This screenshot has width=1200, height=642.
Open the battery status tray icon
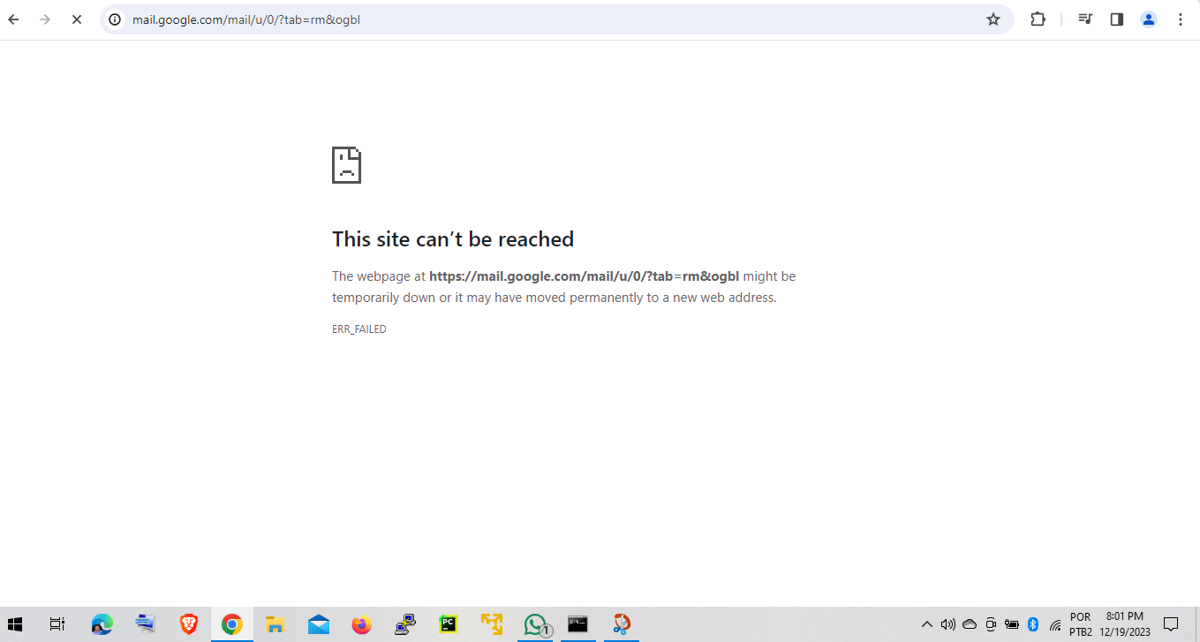pos(1012,624)
